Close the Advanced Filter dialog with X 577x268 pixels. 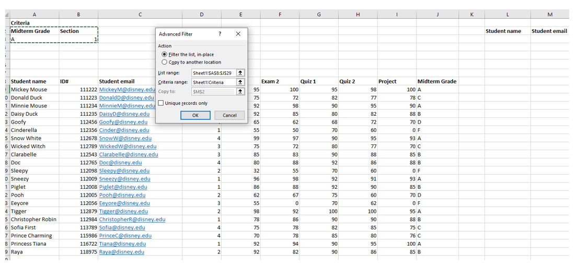(x=238, y=34)
